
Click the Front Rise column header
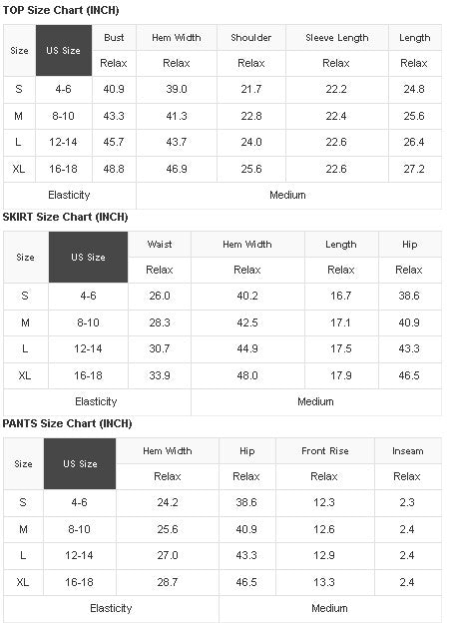click(325, 450)
